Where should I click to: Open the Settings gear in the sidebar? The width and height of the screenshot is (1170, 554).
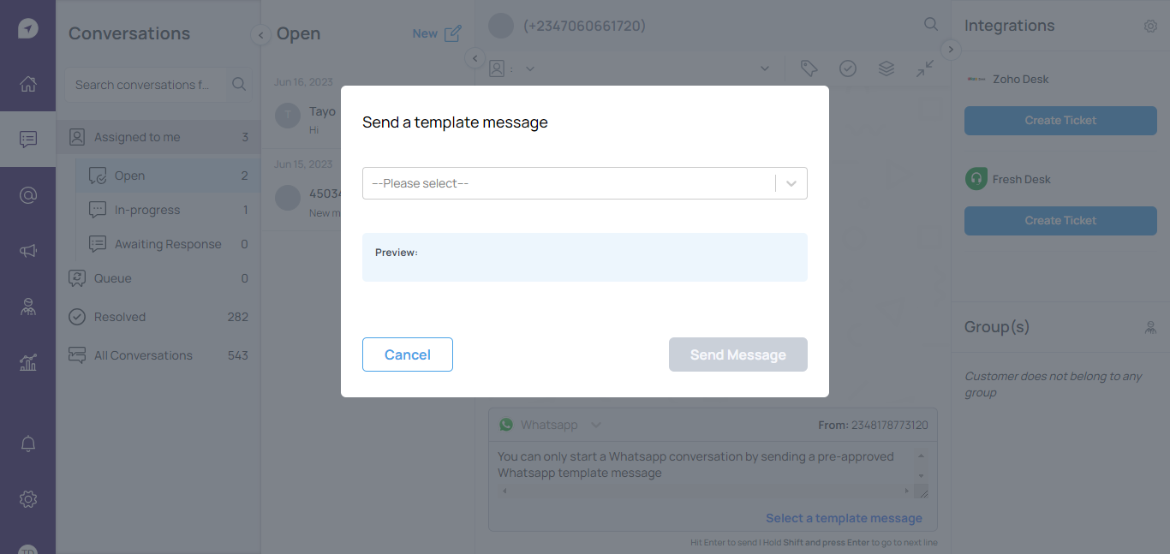(x=28, y=498)
